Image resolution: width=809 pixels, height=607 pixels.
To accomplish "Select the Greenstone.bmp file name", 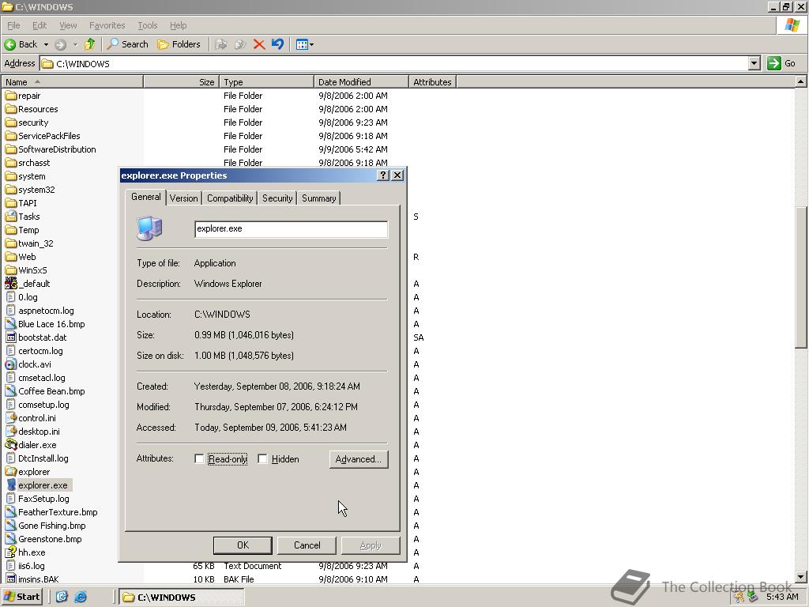I will point(50,539).
